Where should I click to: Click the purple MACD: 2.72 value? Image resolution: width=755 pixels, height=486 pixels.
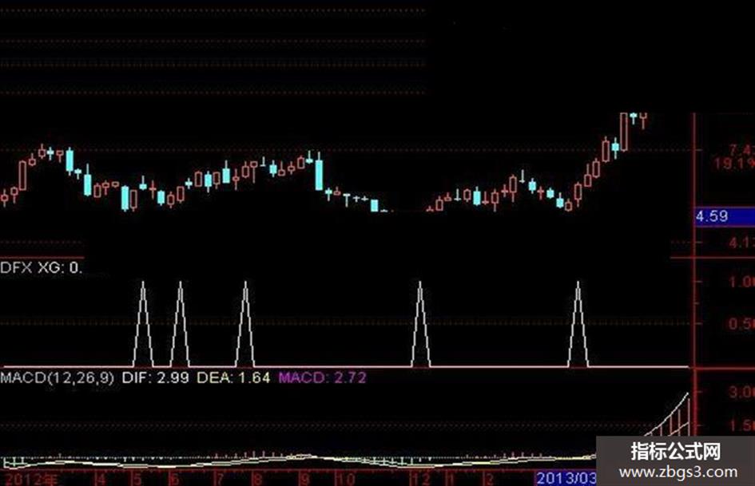[322, 377]
